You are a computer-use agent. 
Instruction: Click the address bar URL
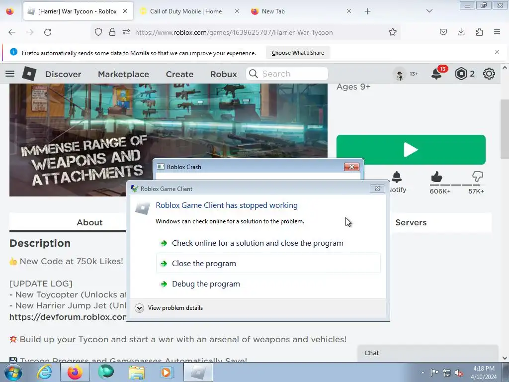pos(234,32)
